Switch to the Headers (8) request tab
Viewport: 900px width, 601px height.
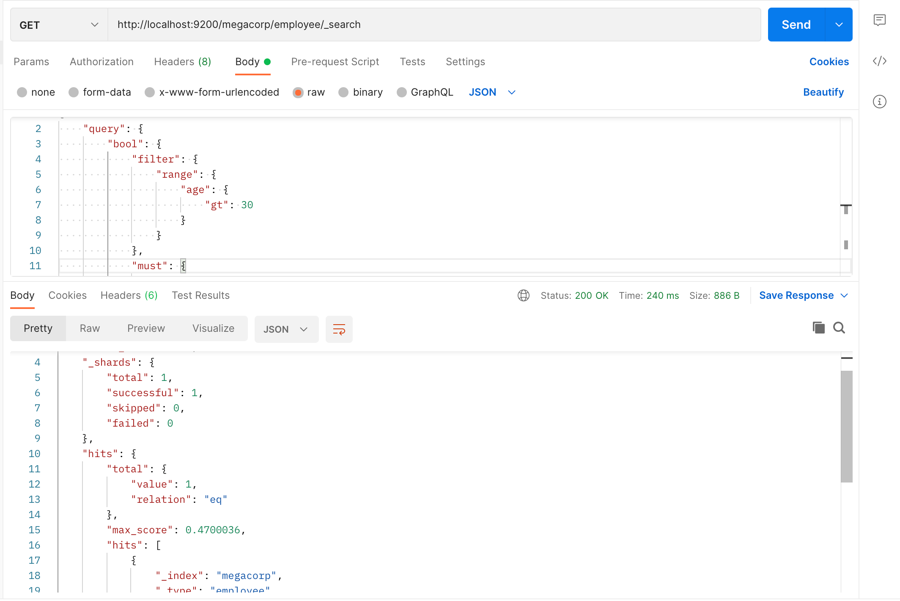182,62
